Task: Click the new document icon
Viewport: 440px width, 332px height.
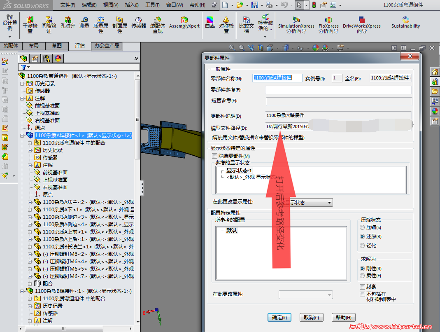Action: 225,5
